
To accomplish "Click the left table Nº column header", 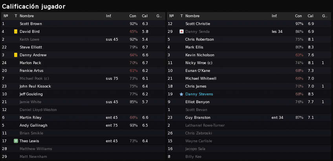I will pyautogui.click(x=6, y=16).
